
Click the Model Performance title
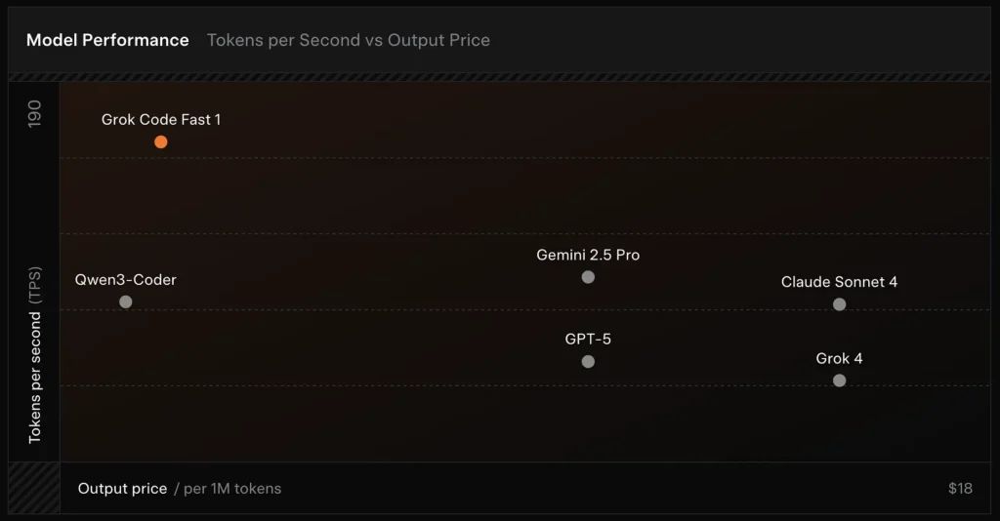point(107,40)
